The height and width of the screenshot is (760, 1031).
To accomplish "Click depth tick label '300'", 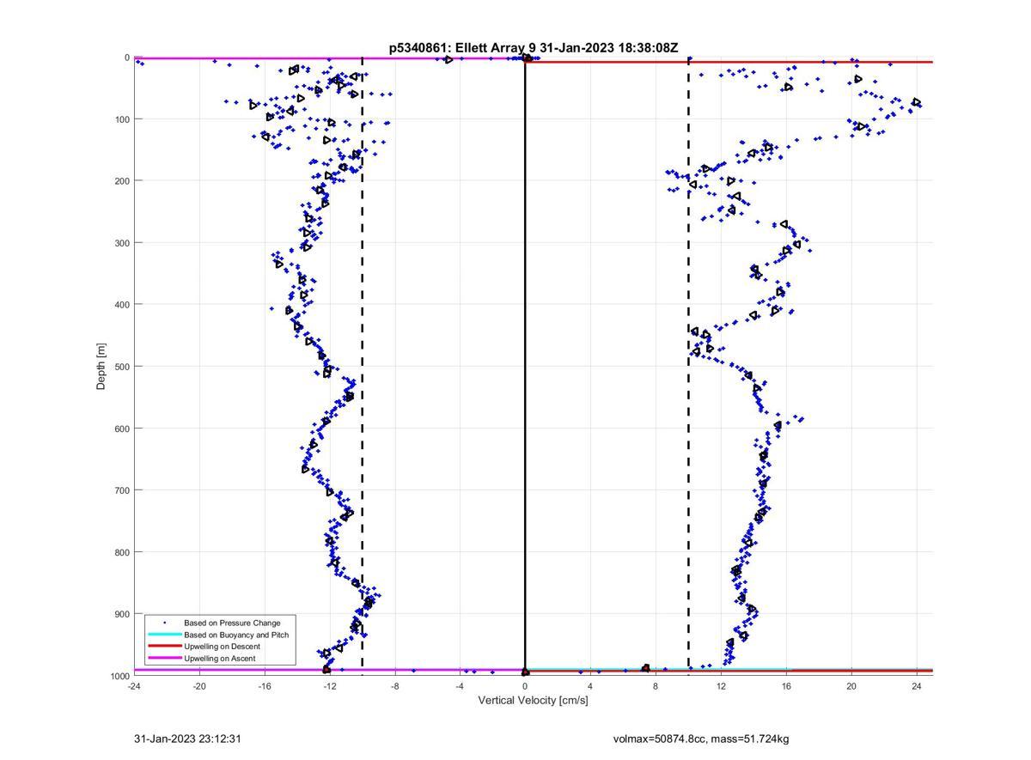I will [121, 243].
